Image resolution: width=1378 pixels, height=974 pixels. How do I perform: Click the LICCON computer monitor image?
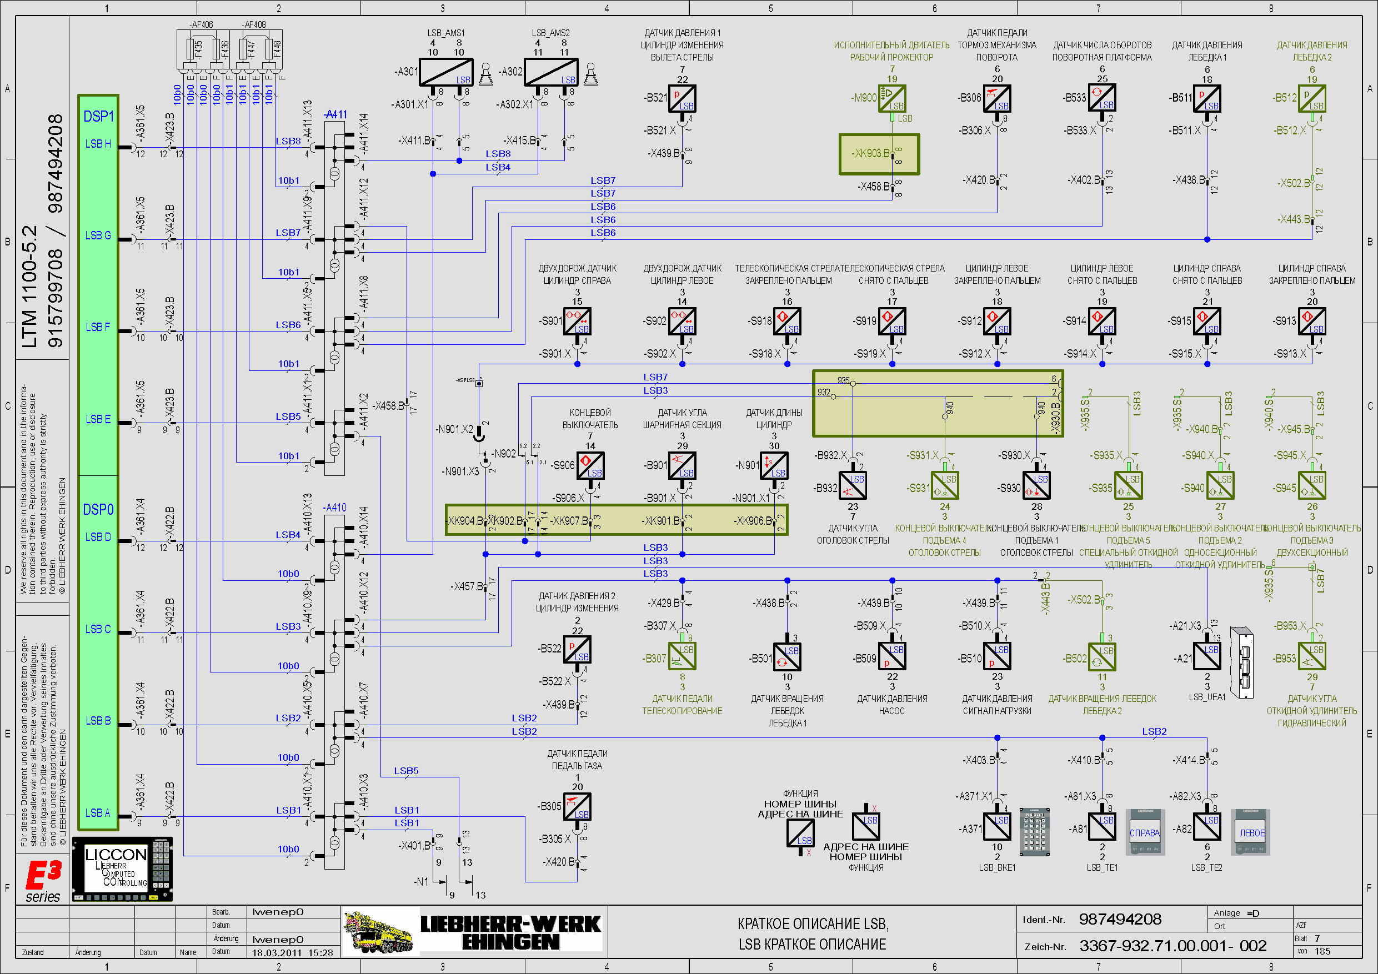coord(122,869)
